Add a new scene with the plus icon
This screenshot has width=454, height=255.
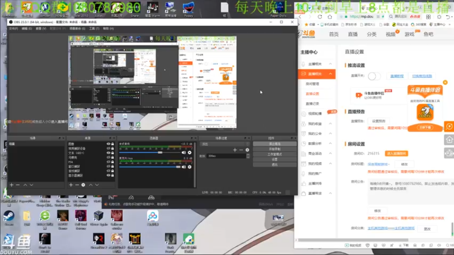coord(11,185)
